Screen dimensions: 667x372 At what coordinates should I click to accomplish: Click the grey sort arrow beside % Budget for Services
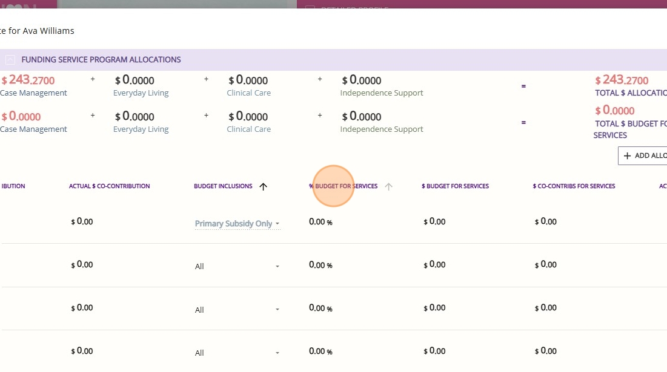pyautogui.click(x=389, y=187)
